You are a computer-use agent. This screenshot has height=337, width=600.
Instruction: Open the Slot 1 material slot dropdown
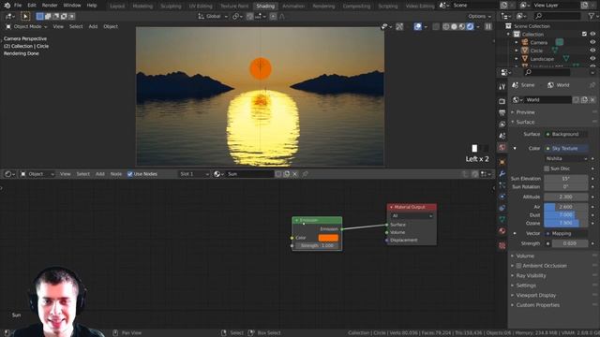tap(194, 174)
